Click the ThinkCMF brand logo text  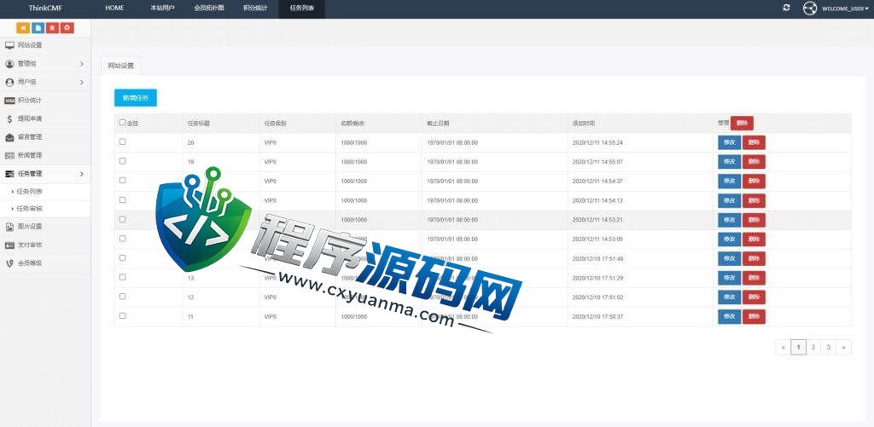coord(44,9)
